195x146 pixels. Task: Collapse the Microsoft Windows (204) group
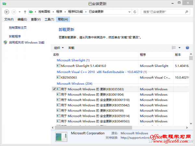tap(74, 84)
